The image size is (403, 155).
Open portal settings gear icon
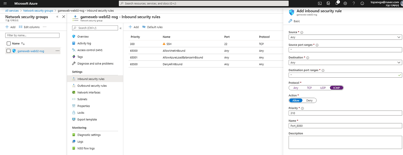[345, 3]
